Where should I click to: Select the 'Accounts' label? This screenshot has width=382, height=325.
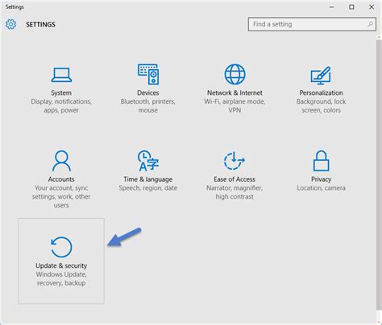pyautogui.click(x=61, y=179)
